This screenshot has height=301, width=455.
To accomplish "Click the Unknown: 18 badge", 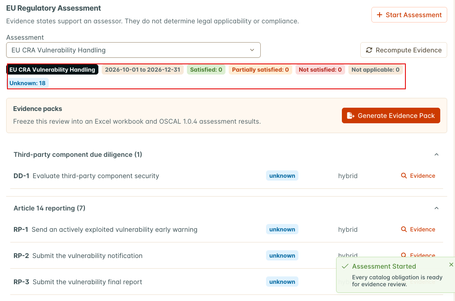I will 27,83.
